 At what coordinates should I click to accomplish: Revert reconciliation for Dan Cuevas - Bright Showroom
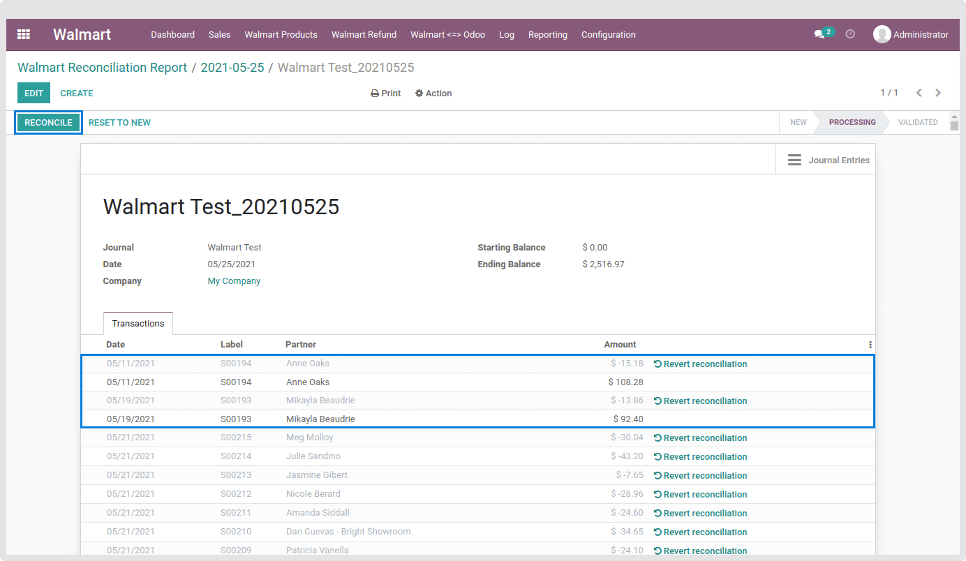pos(700,532)
